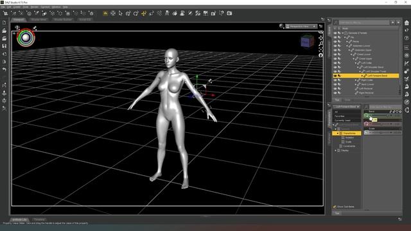This screenshot has width=411, height=231.
Task: Click the orbit control on viewport right edge
Action: pos(321,32)
